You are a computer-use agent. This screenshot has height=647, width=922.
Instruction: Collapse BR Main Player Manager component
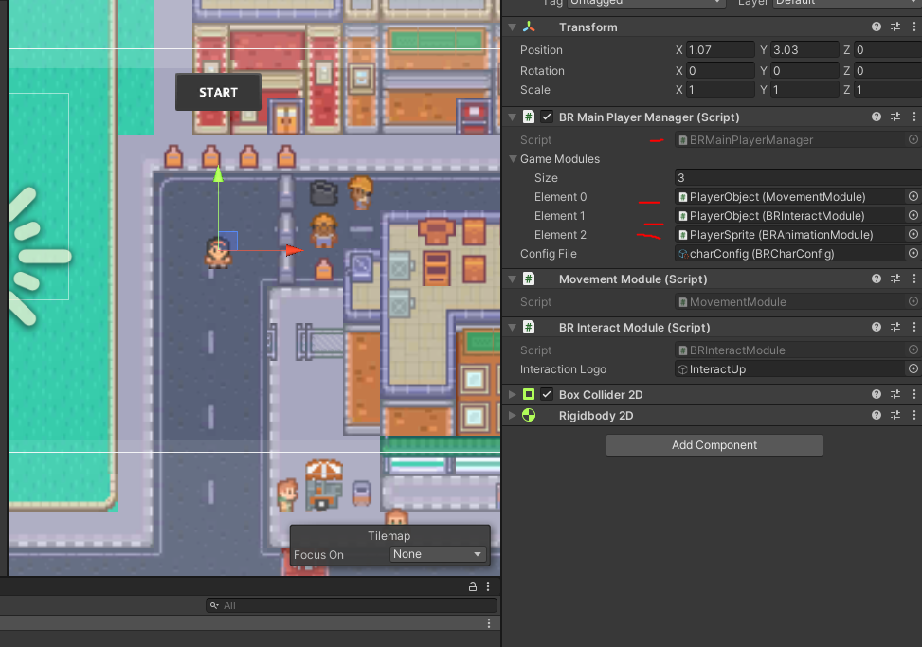tap(512, 117)
